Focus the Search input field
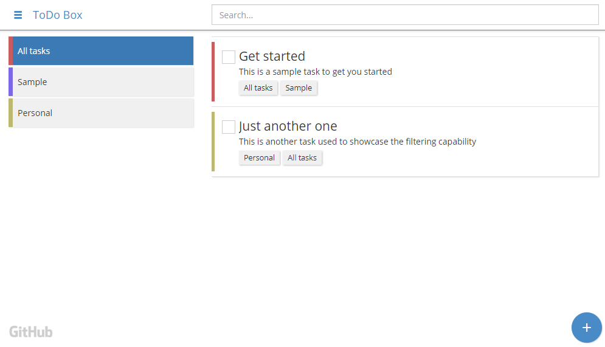This screenshot has width=605, height=347. click(x=405, y=15)
